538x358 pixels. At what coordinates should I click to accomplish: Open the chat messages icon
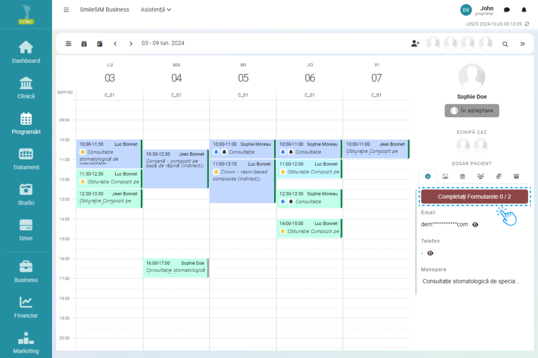click(506, 10)
